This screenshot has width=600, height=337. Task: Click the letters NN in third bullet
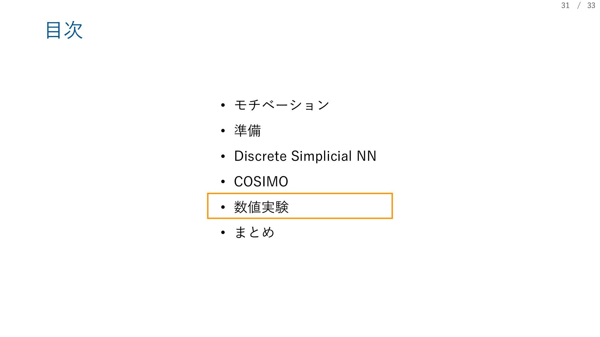tap(367, 156)
